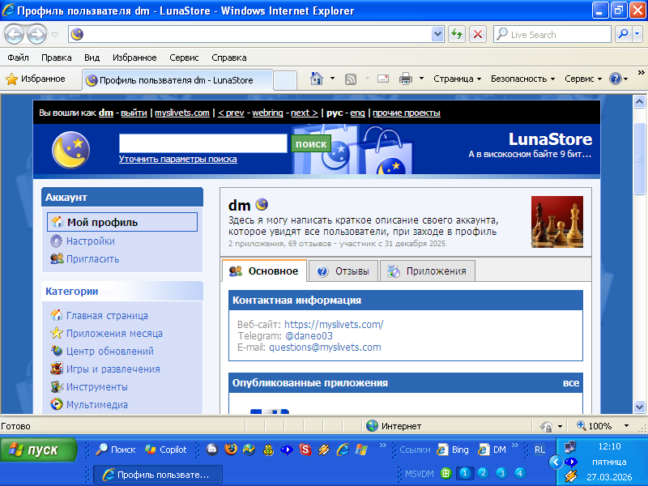Click the @daneo03 Telegram link

click(x=309, y=335)
